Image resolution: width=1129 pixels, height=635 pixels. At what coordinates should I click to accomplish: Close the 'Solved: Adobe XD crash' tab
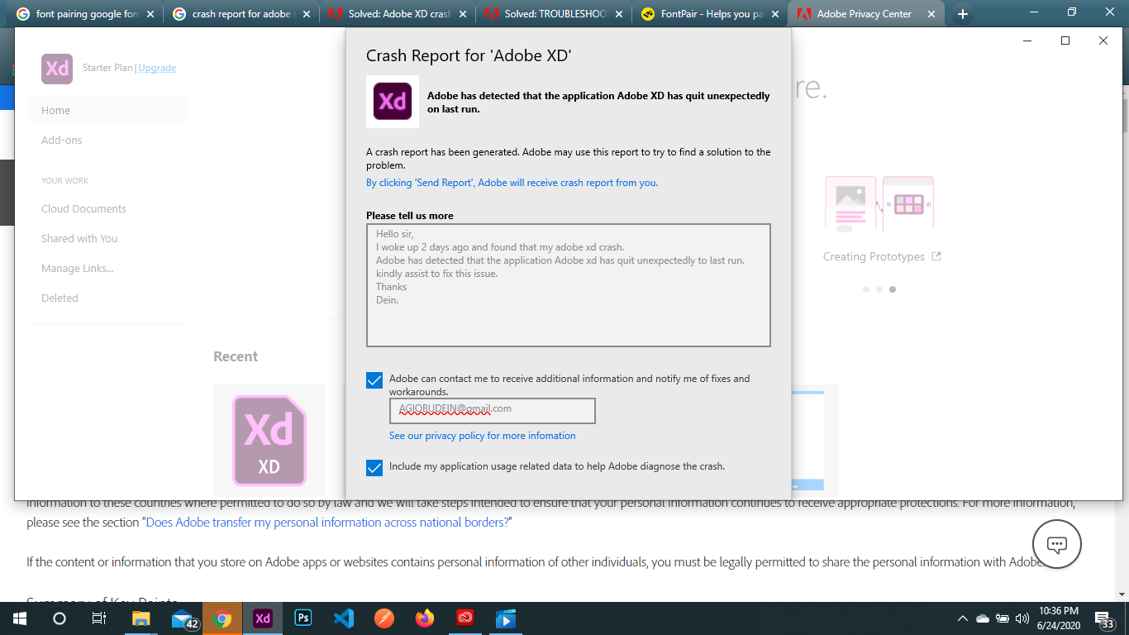point(461,14)
